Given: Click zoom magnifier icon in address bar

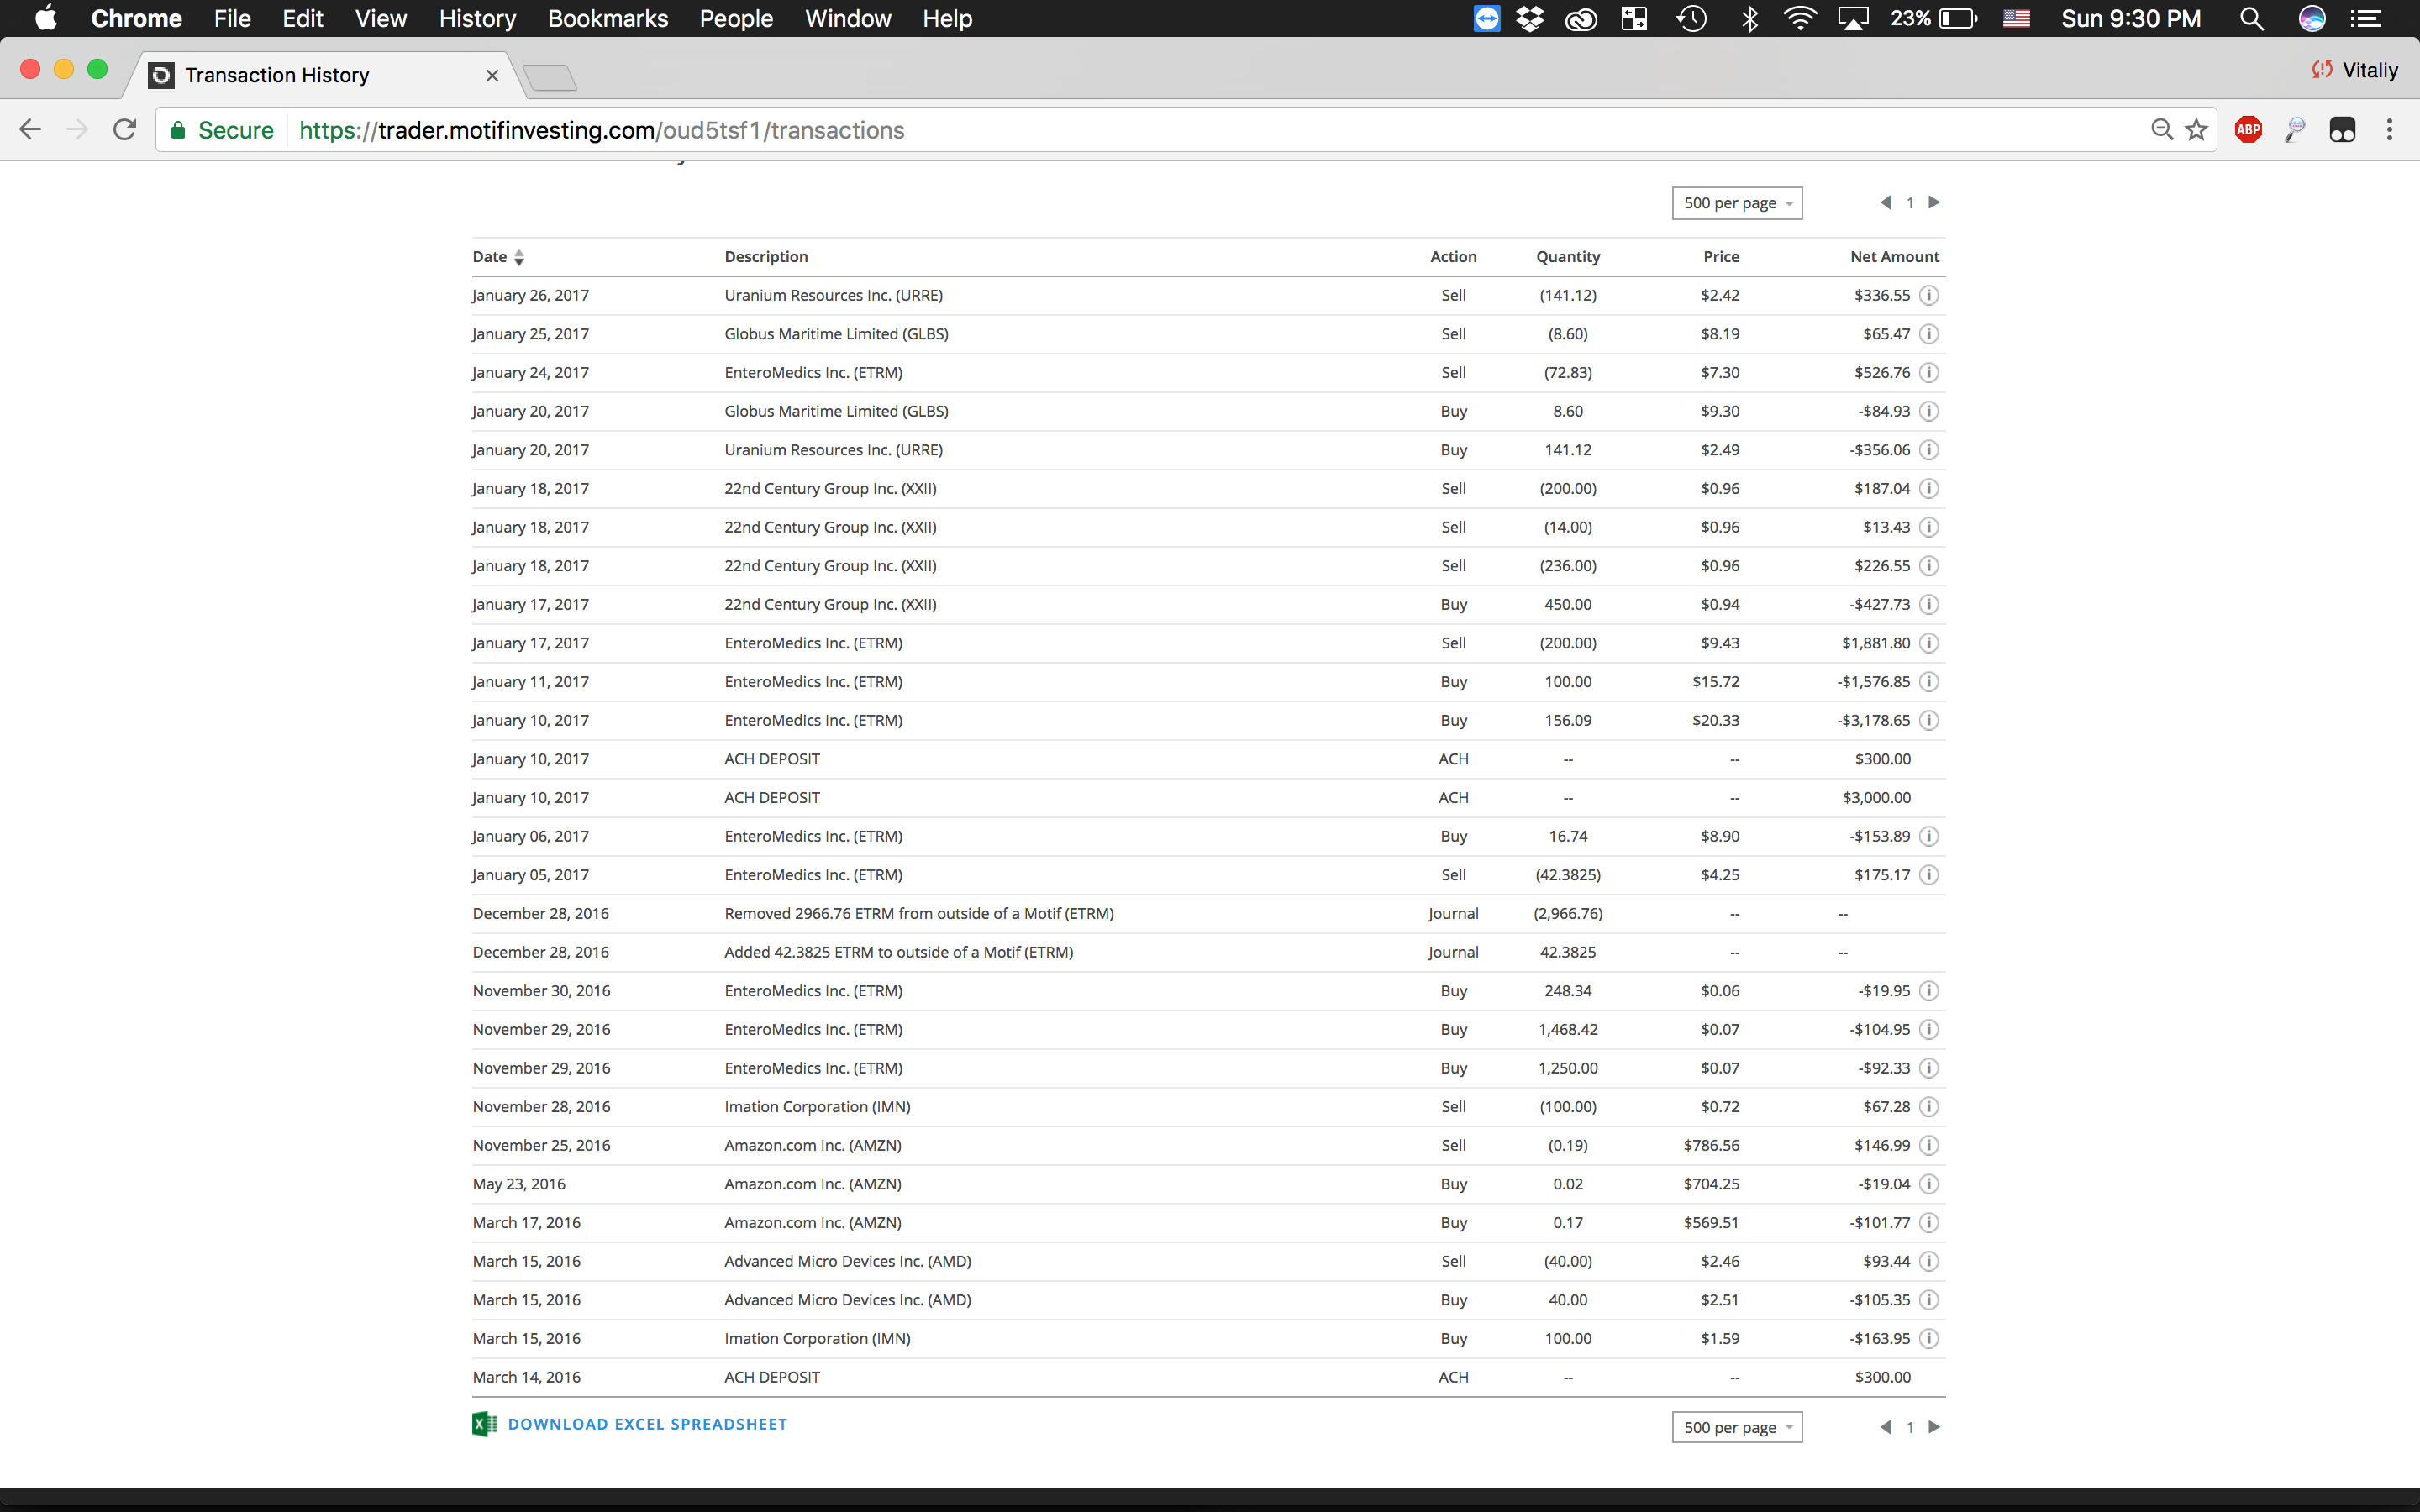Looking at the screenshot, I should click(x=2162, y=130).
